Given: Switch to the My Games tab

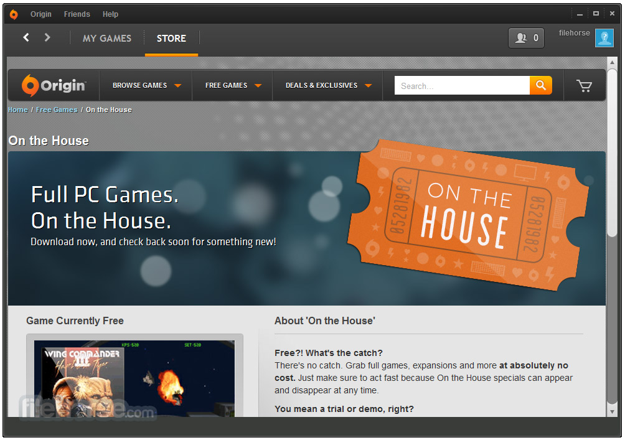Looking at the screenshot, I should tap(107, 38).
